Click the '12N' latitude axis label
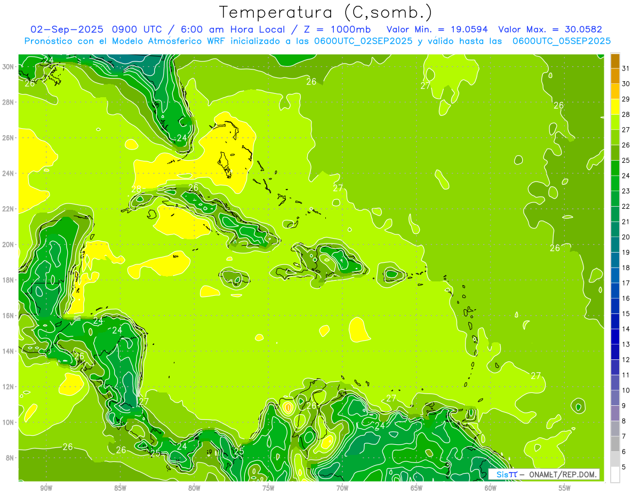Image resolution: width=640 pixels, height=495 pixels. click(x=9, y=387)
